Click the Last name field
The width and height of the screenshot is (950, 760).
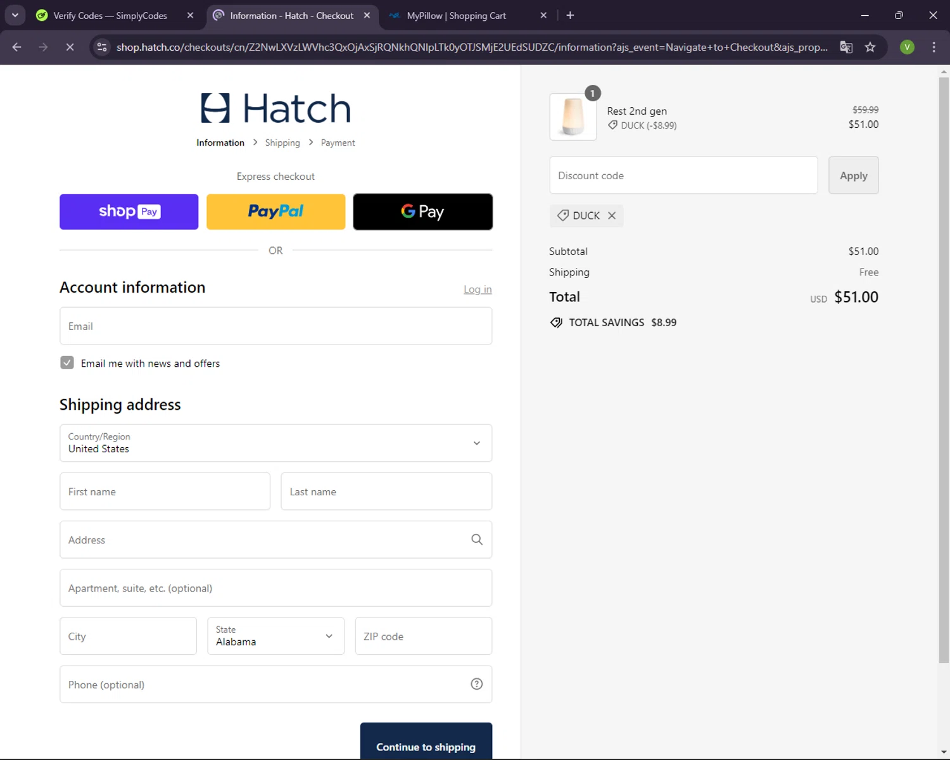[386, 491]
